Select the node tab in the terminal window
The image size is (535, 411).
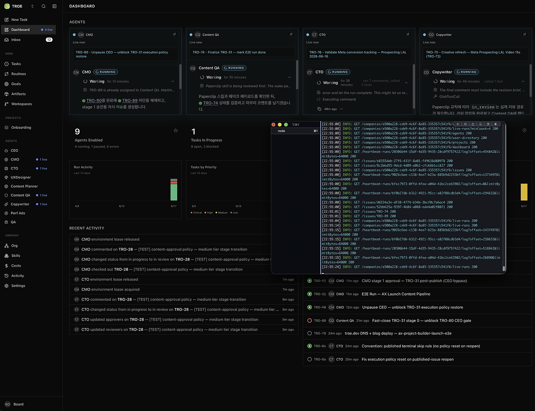click(x=295, y=131)
